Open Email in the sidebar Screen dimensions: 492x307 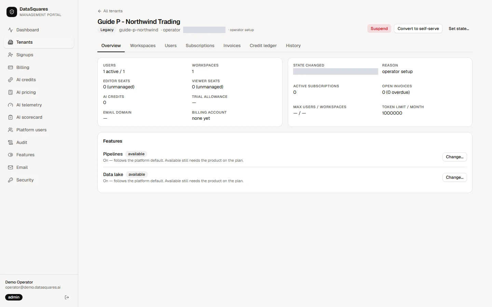[39, 167]
